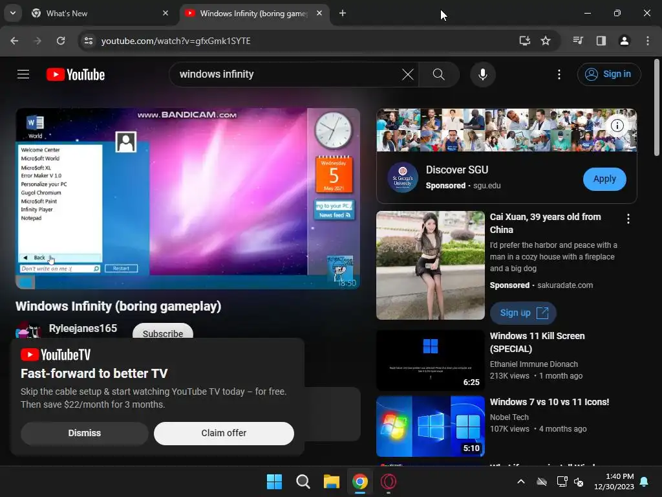Open Opera browser from taskbar
Image resolution: width=662 pixels, height=497 pixels.
coord(389,481)
